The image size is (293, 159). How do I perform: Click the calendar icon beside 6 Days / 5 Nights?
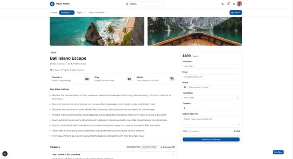coord(51,70)
